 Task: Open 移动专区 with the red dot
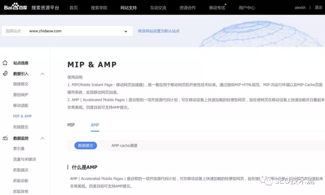pyautogui.click(x=217, y=8)
